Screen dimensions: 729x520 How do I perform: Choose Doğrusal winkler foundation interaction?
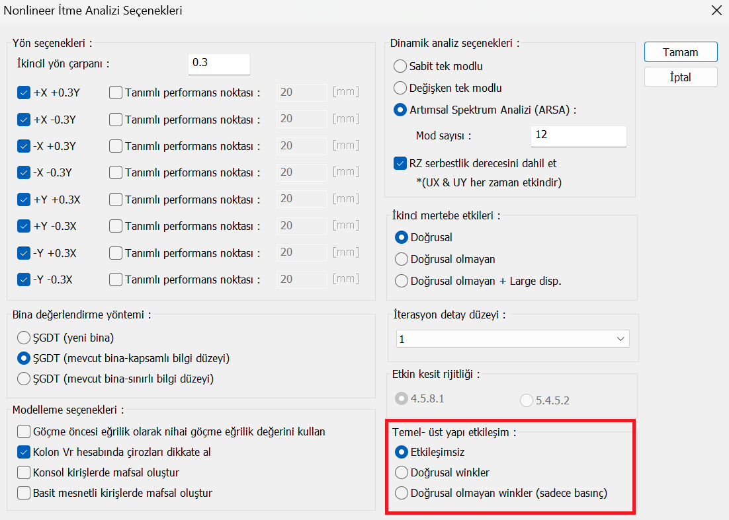[401, 472]
